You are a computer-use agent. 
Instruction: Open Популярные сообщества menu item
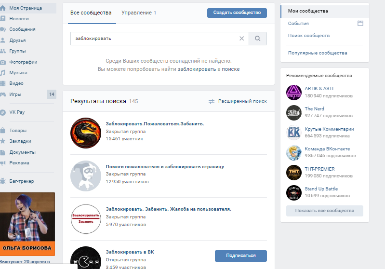[318, 53]
